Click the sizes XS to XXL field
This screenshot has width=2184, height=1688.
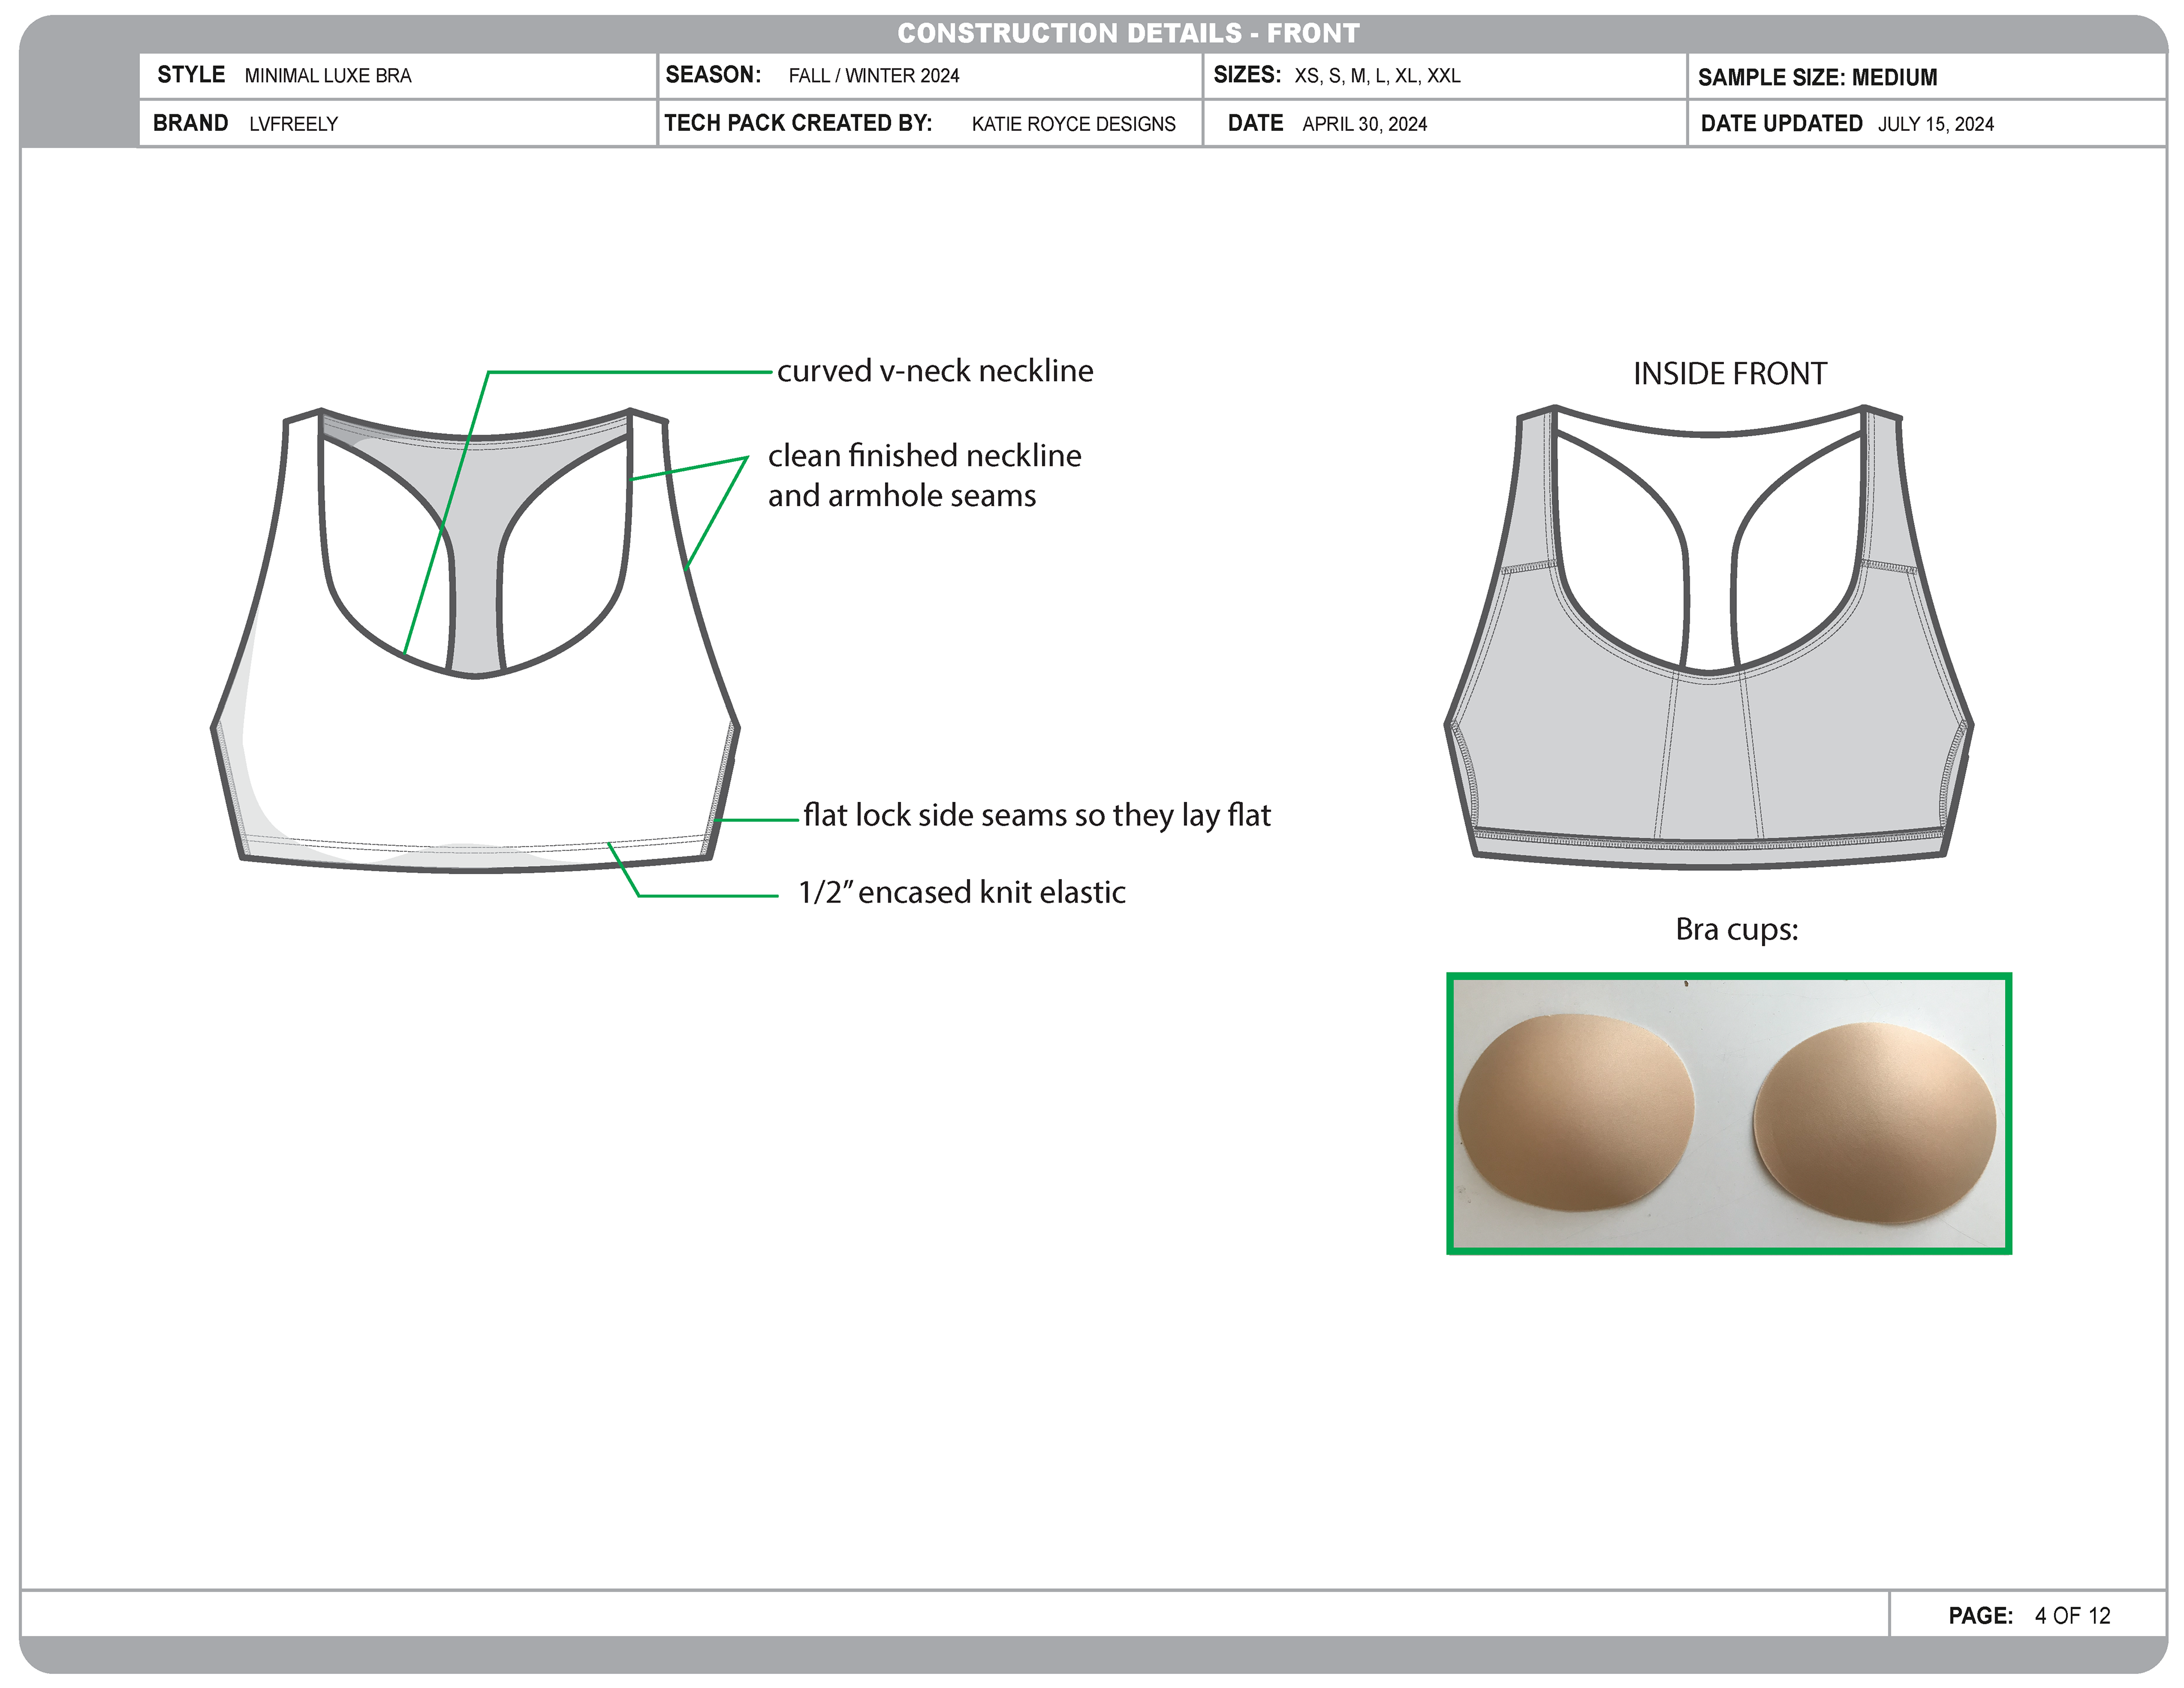[1377, 76]
